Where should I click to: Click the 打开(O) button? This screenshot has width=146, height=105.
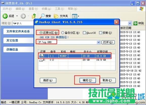click(x=108, y=42)
